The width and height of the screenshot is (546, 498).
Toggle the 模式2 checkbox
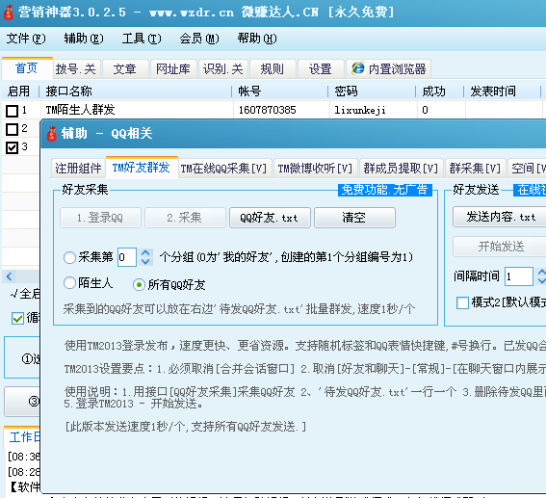point(462,302)
